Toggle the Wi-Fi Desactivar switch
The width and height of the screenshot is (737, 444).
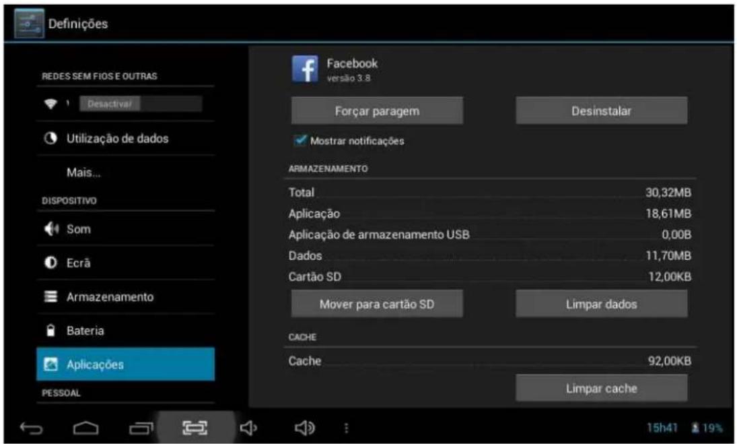(x=141, y=104)
